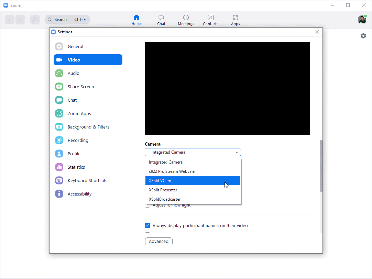Close the Settings dialog
The width and height of the screenshot is (372, 279).
click(x=317, y=32)
